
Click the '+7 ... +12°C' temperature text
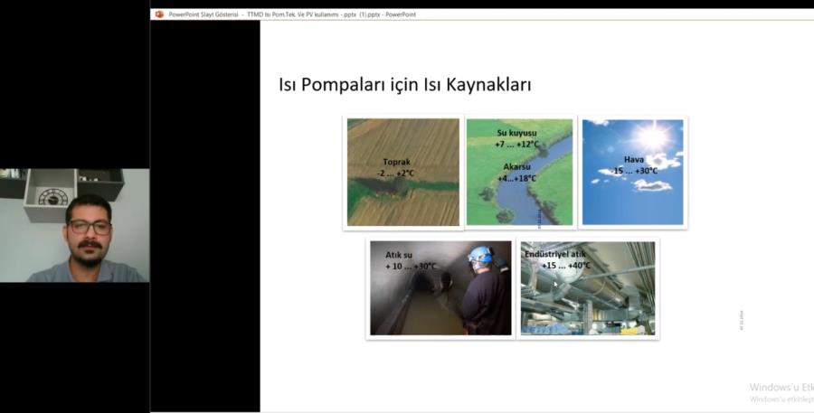click(x=516, y=145)
